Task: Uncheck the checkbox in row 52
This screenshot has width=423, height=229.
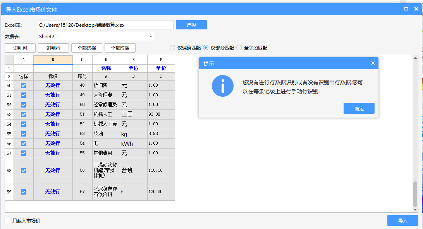Action: 24,105
